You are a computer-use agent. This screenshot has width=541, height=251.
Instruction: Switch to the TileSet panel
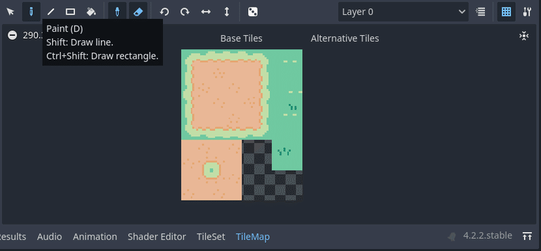tap(211, 237)
